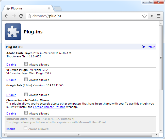Screen dimensions: 165x139
Task: Disable Adobe Flash Player
Action: (11, 65)
